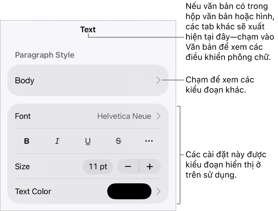
Task: Expand the Text Color chevron
Action: [158, 192]
